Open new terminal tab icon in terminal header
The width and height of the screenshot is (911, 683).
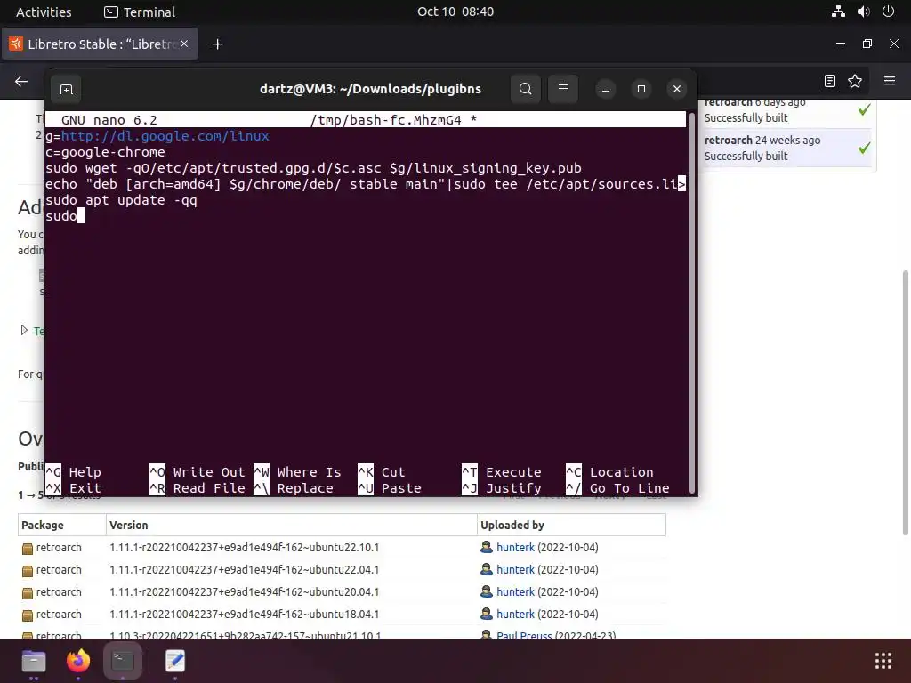tap(66, 89)
